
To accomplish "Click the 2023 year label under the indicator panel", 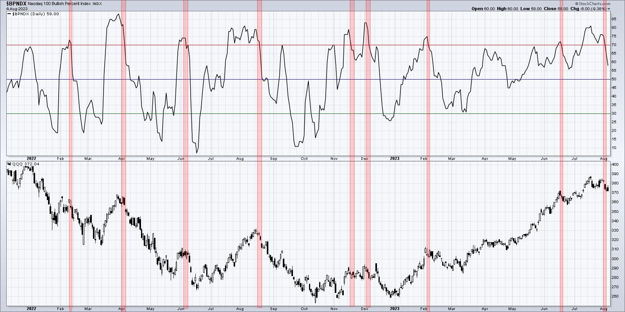I will (x=395, y=158).
